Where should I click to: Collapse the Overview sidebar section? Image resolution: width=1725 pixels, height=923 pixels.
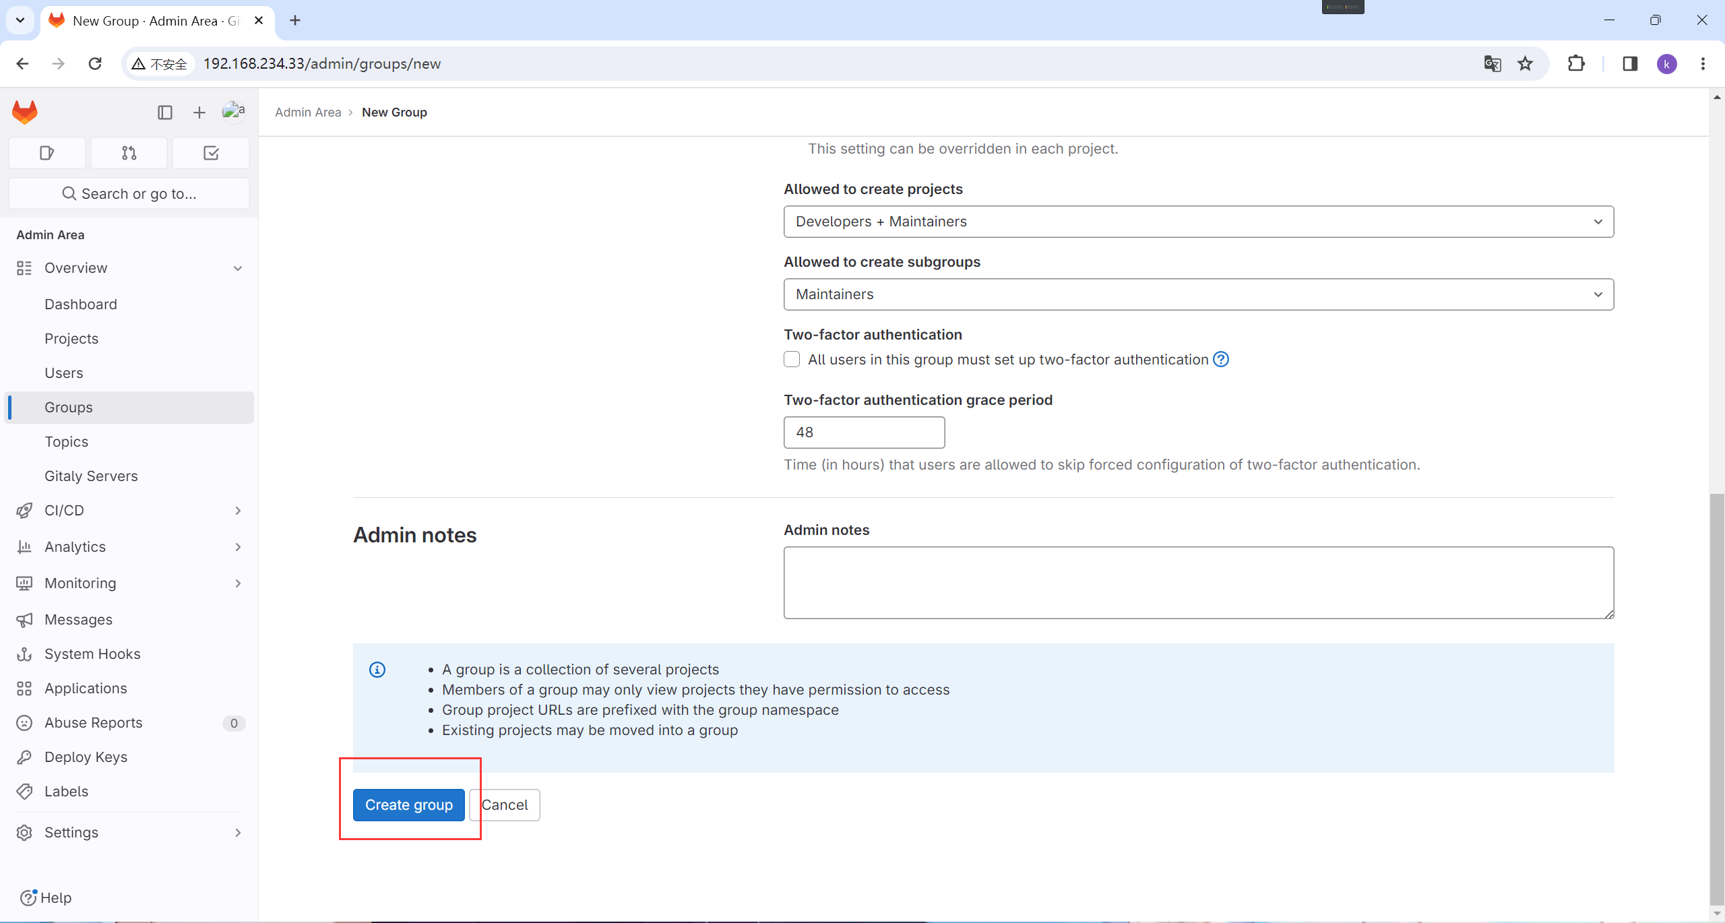[x=238, y=268]
